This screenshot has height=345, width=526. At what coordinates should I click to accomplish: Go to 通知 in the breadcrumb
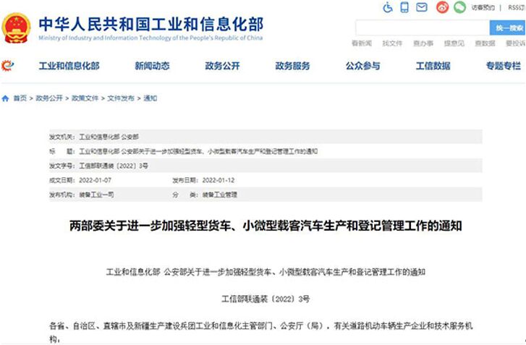tap(150, 98)
